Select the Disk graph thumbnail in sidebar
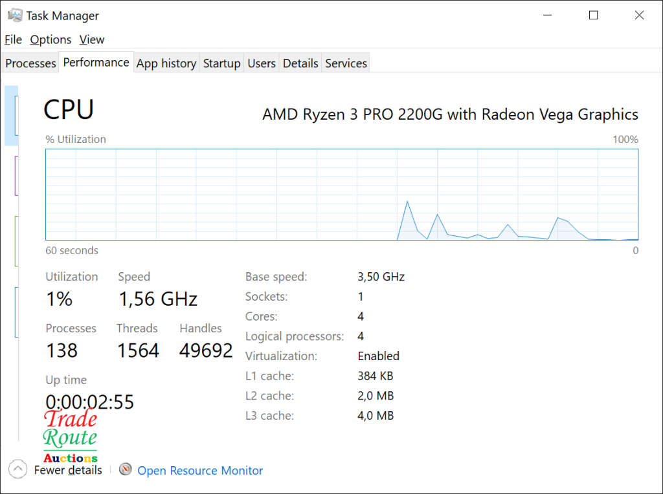The image size is (663, 494). coord(12,239)
